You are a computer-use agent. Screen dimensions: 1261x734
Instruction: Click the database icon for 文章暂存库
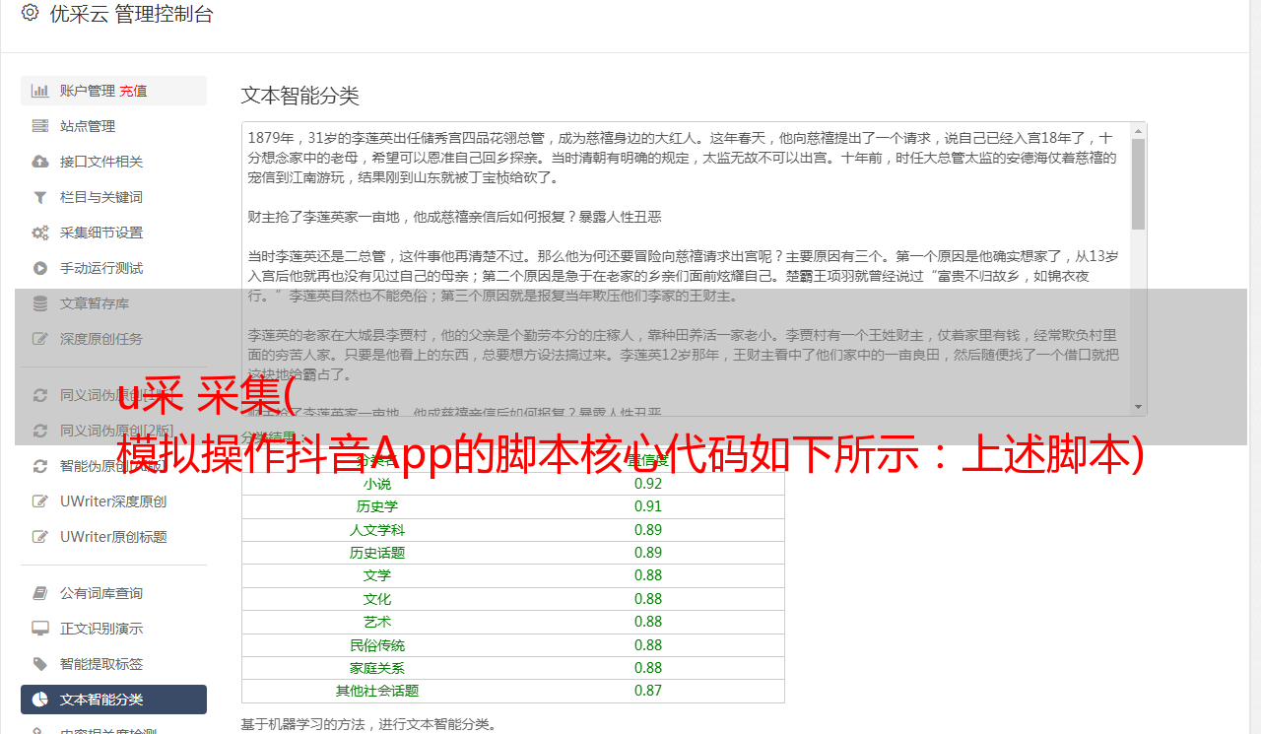tap(40, 303)
